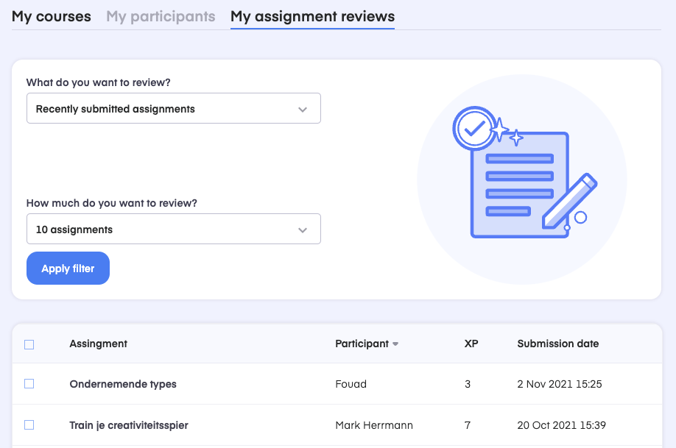Open the "What do you want to review?" dropdown
Screen dimensions: 676x448
pos(173,109)
